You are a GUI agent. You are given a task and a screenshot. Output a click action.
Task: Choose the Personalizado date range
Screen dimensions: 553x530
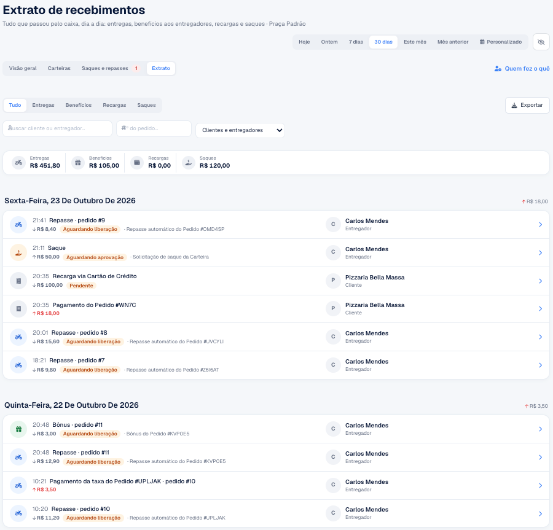pyautogui.click(x=501, y=42)
